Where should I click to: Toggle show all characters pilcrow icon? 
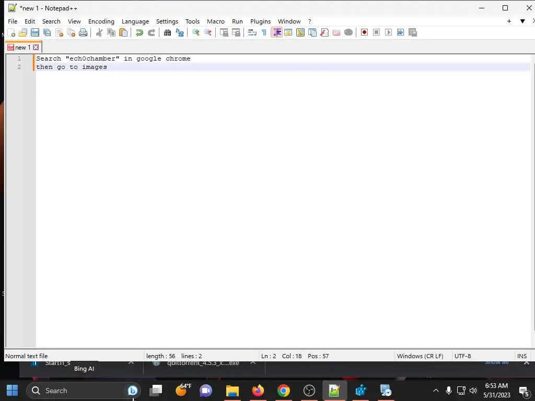point(264,32)
